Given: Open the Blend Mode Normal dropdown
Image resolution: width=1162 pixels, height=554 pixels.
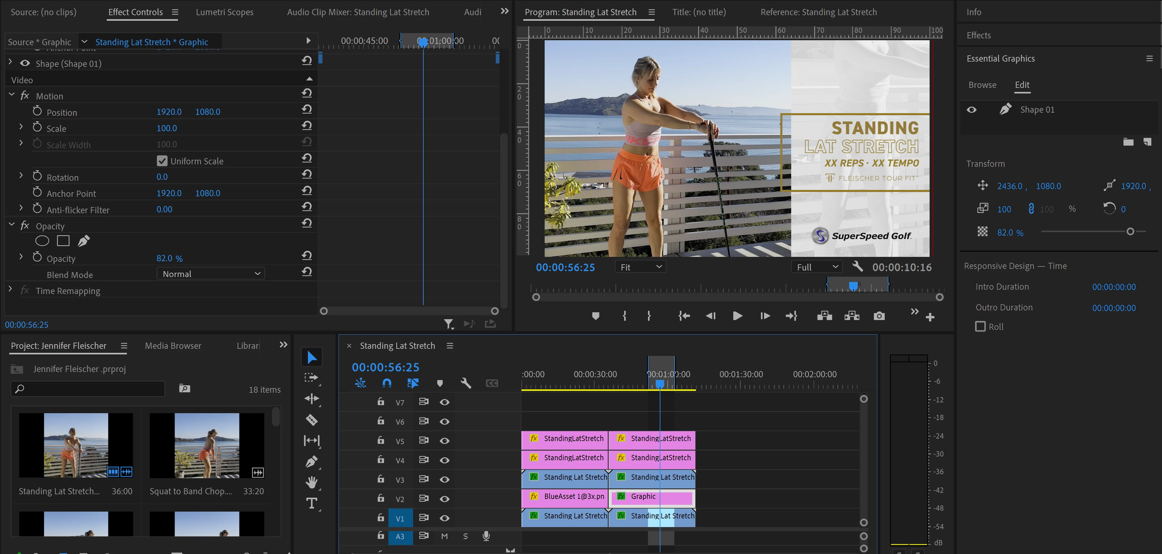Looking at the screenshot, I should coord(211,274).
